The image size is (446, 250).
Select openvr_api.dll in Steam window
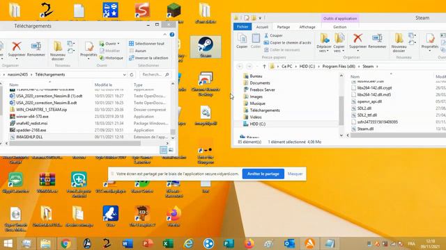[x=369, y=101]
